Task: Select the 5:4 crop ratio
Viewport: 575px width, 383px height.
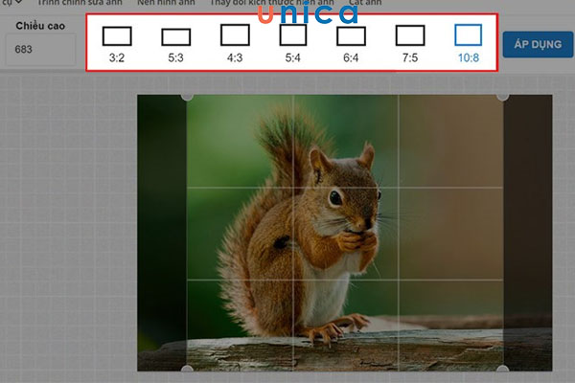Action: pos(293,43)
